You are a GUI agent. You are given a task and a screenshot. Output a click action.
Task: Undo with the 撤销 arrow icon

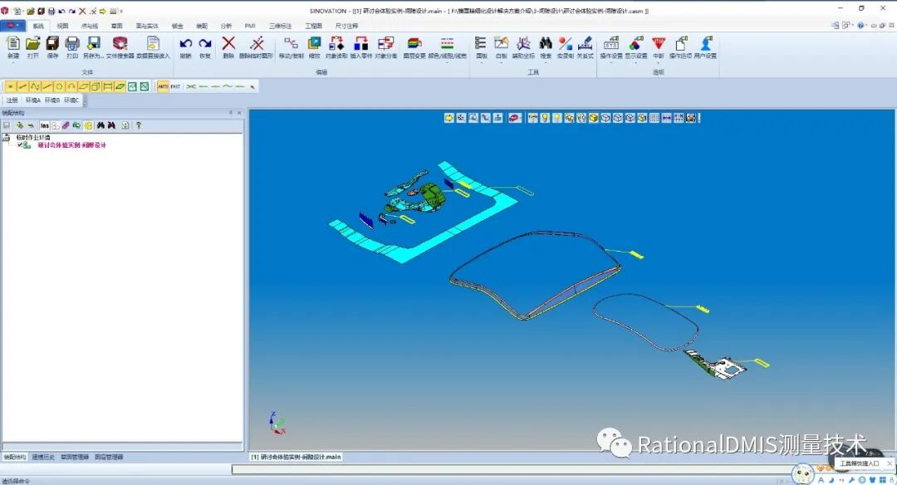185,43
